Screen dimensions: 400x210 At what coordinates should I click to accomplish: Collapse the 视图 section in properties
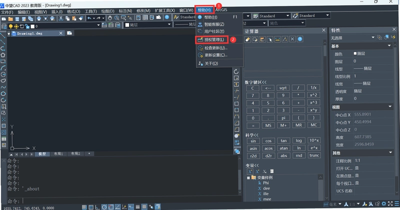[390, 106]
